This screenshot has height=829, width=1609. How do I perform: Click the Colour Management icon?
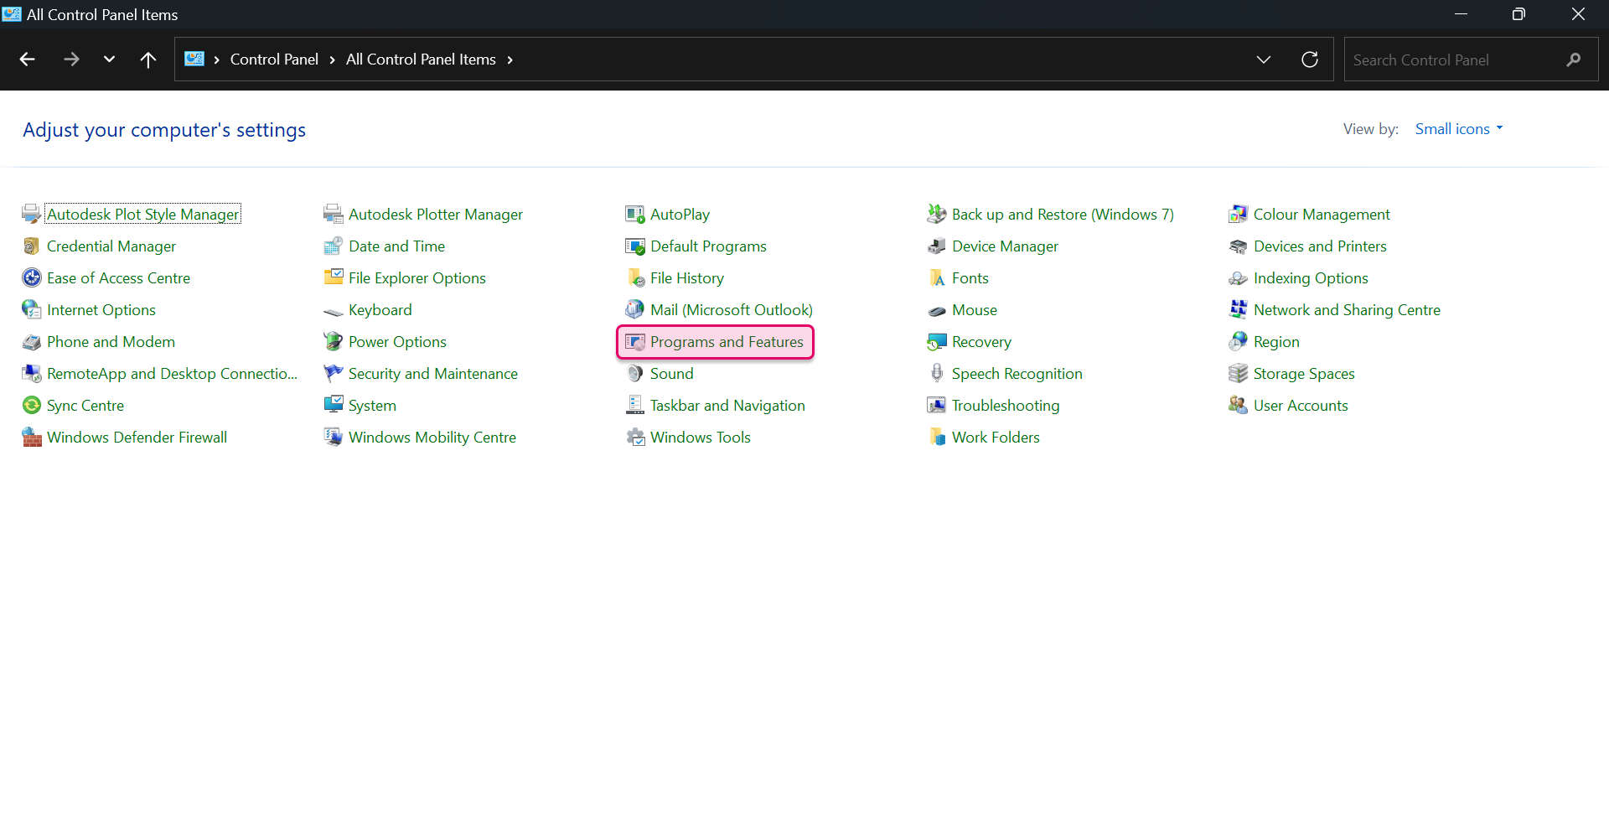(x=1239, y=215)
